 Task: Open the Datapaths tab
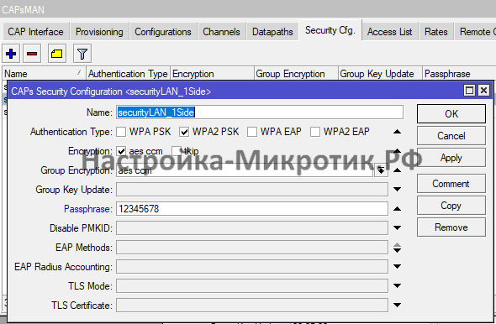[x=272, y=32]
